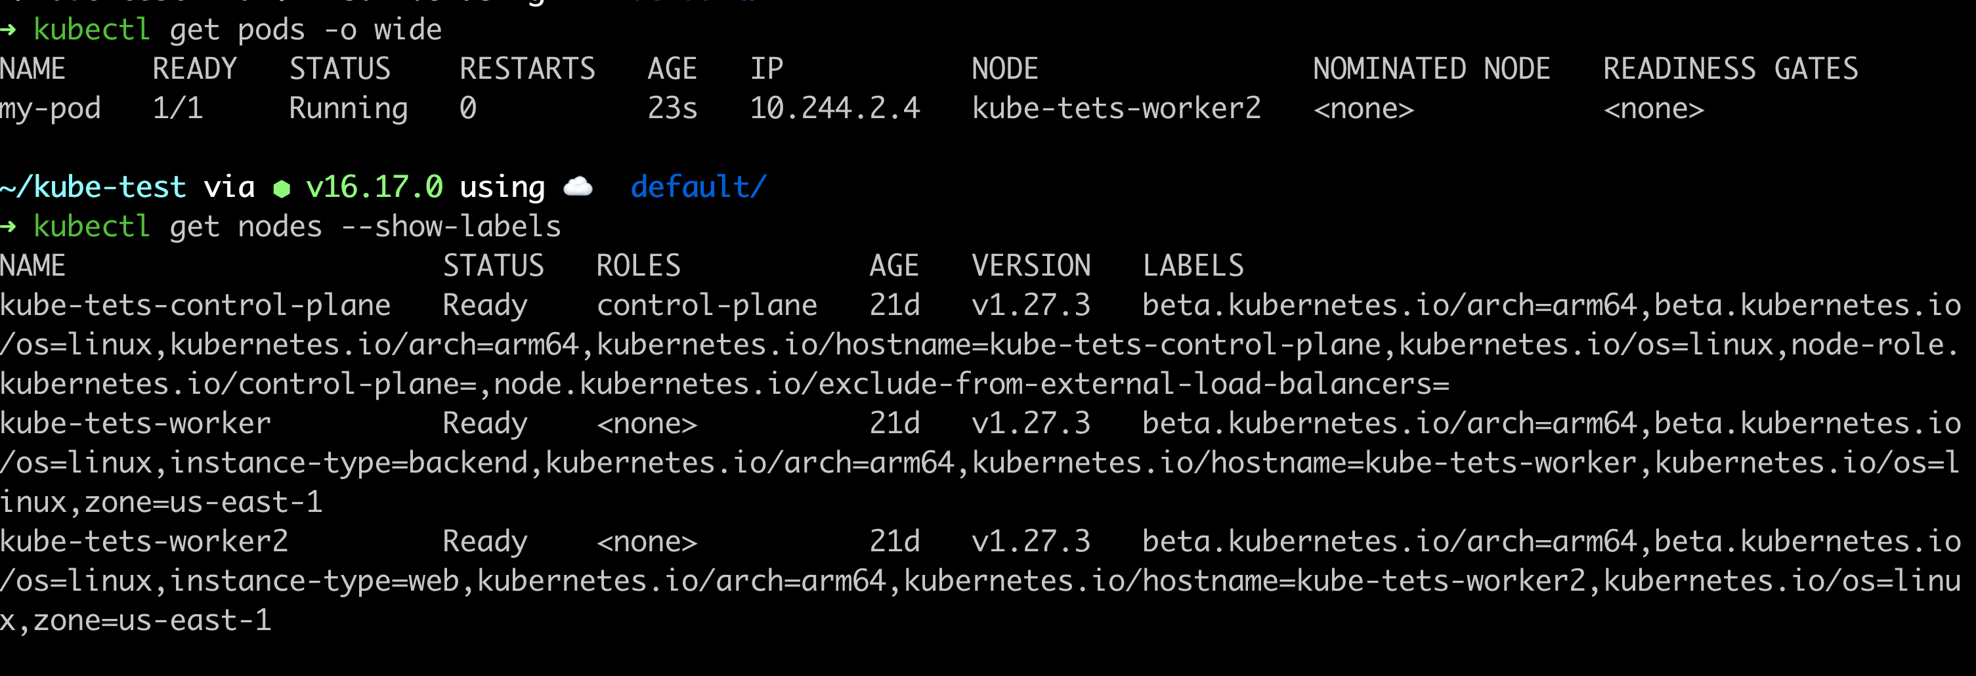Select the '23s' pod age value
The width and height of the screenshot is (1976, 676).
(x=672, y=109)
